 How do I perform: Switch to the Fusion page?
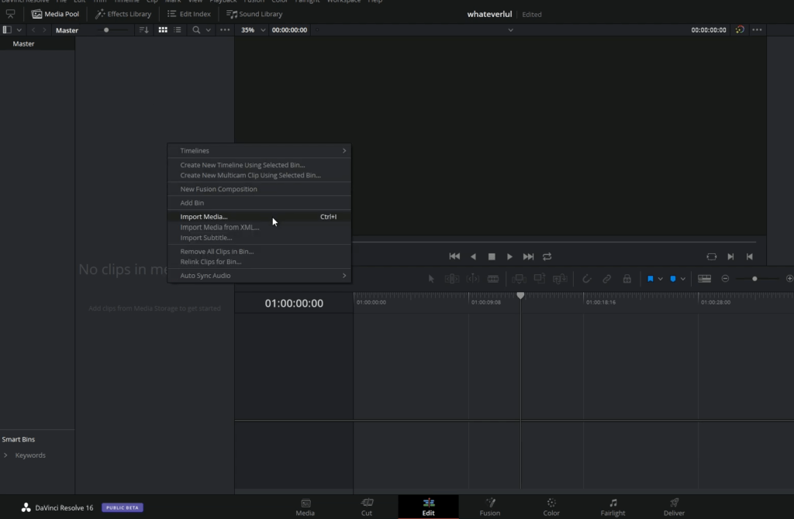point(490,507)
